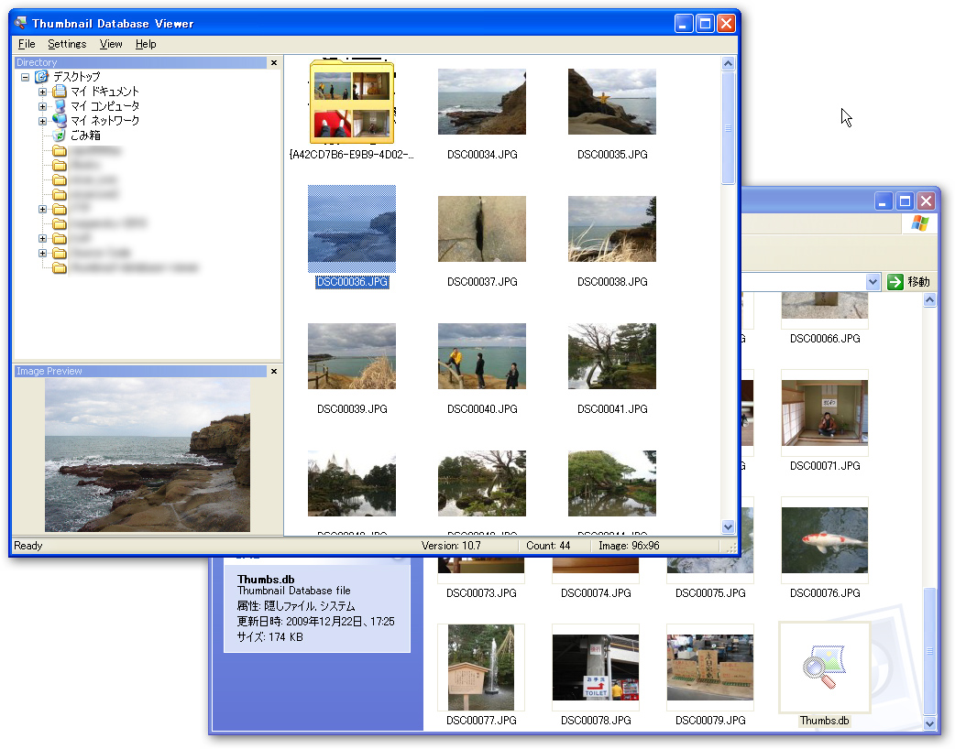This screenshot has height=749, width=955.
Task: Select thumbnail DSC00041.JPG
Action: click(x=612, y=356)
